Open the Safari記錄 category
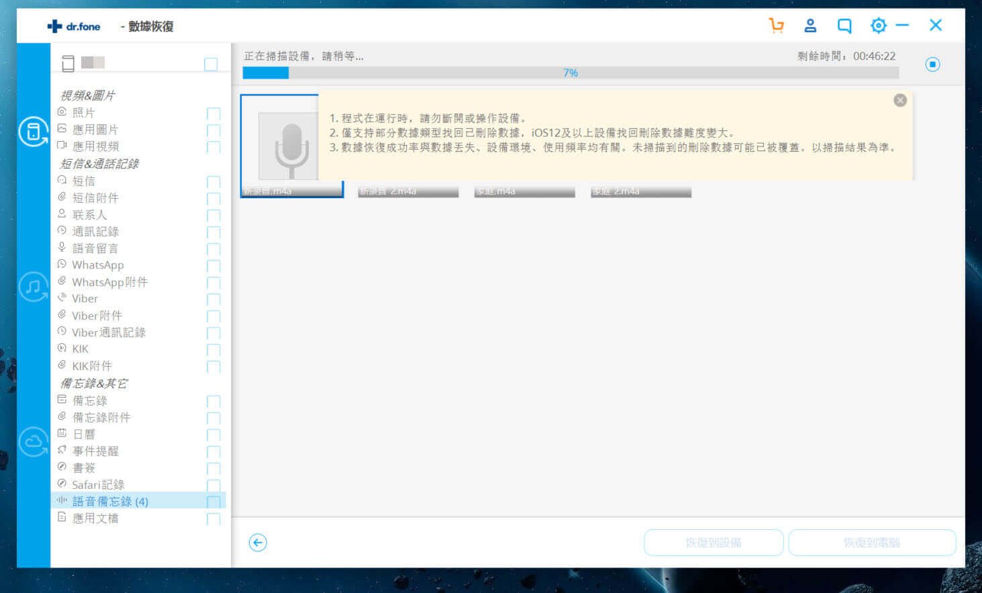Image resolution: width=982 pixels, height=593 pixels. coord(98,485)
